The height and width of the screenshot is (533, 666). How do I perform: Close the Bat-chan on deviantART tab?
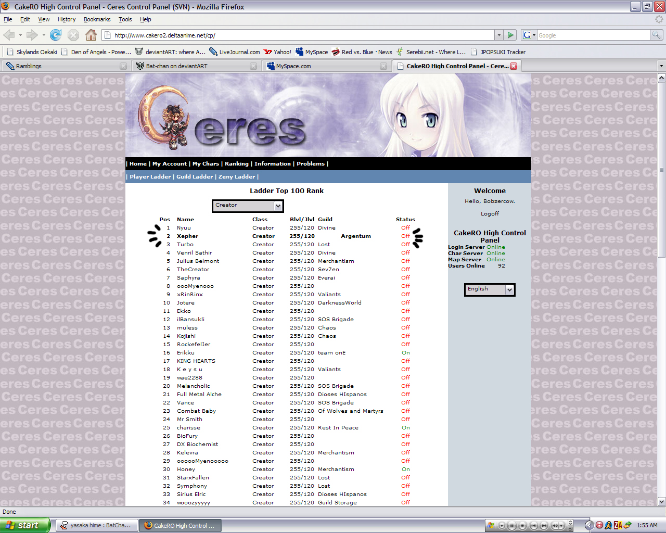tap(253, 66)
